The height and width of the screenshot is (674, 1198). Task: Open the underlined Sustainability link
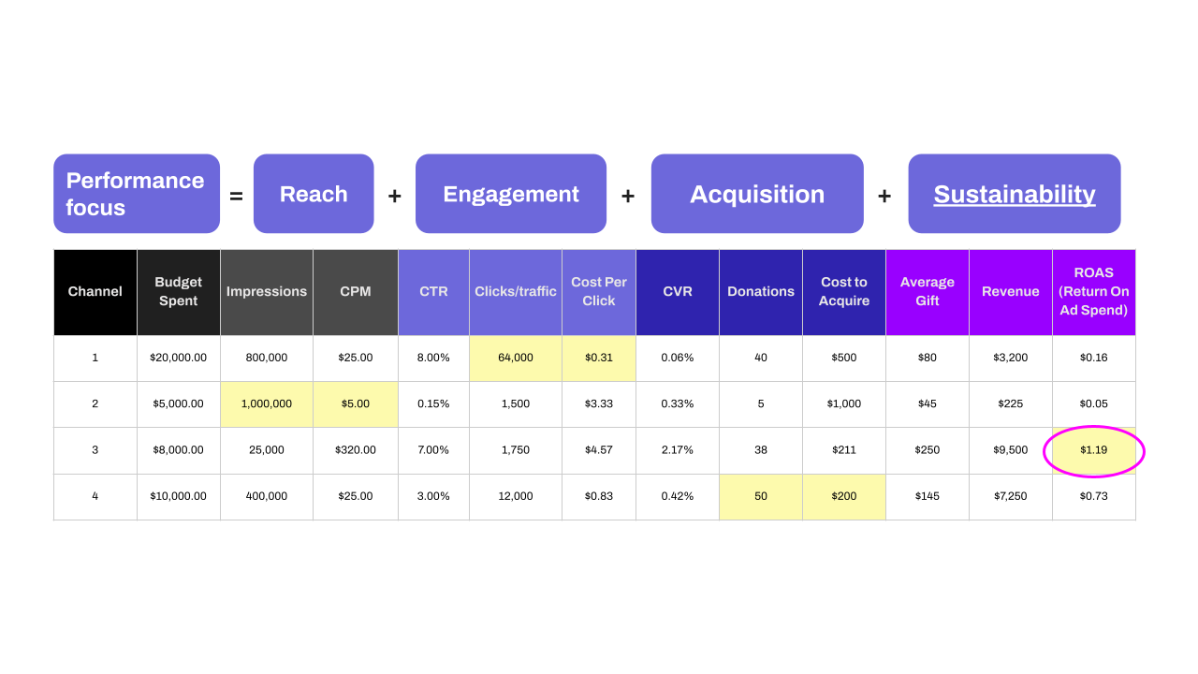1015,194
